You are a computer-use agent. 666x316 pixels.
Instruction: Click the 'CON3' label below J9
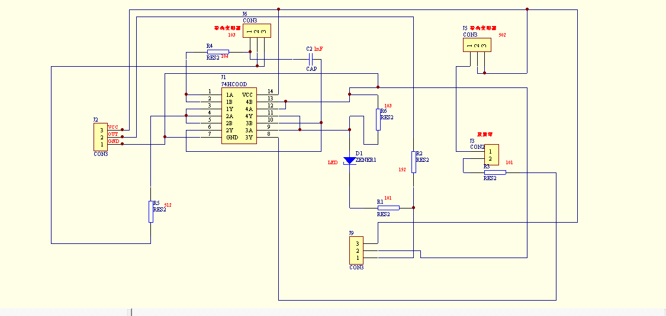[x=356, y=268]
